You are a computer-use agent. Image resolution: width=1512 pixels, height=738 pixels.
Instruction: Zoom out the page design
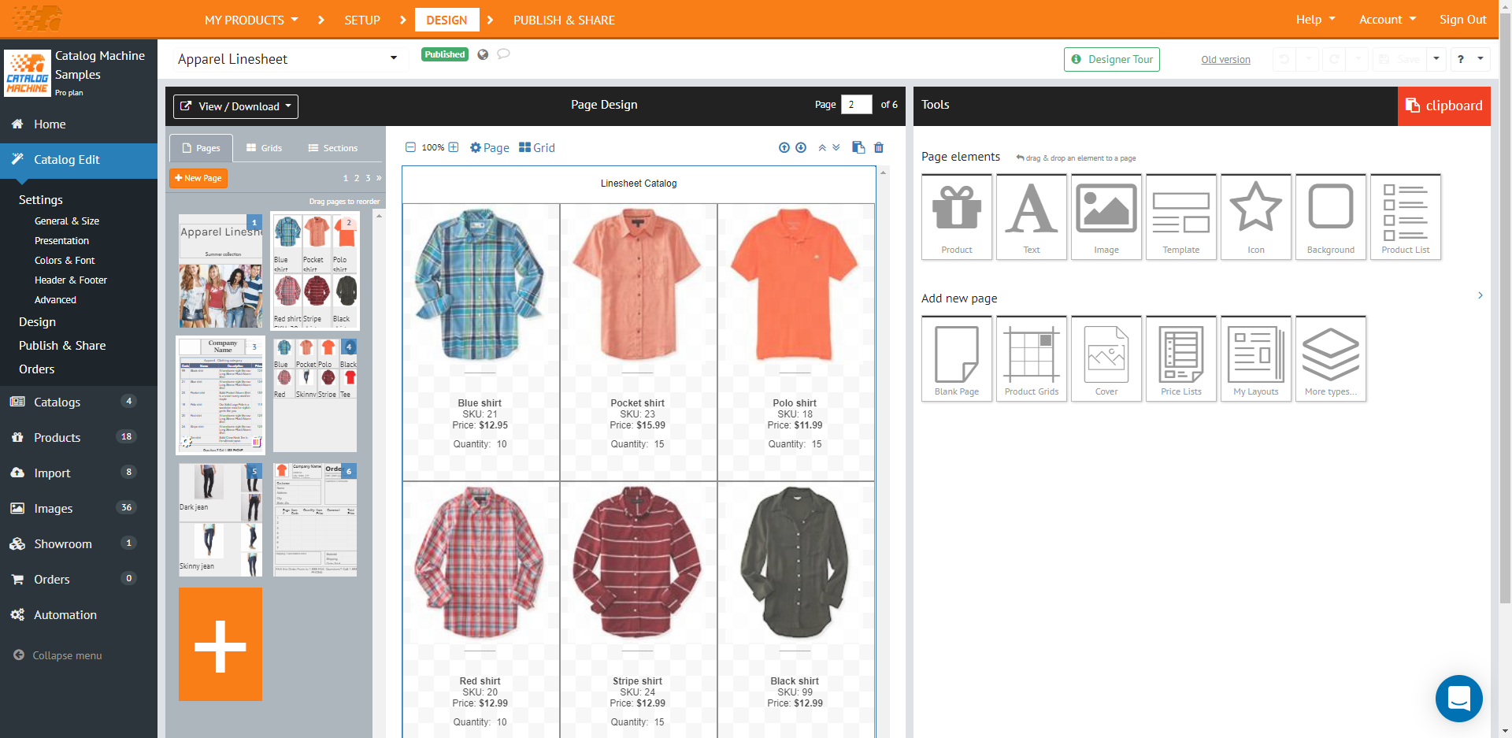tap(410, 147)
